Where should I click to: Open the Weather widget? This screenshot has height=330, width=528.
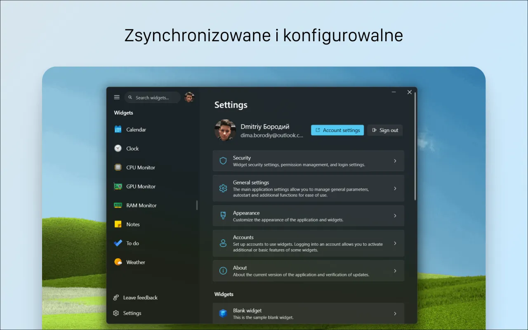pyautogui.click(x=136, y=262)
